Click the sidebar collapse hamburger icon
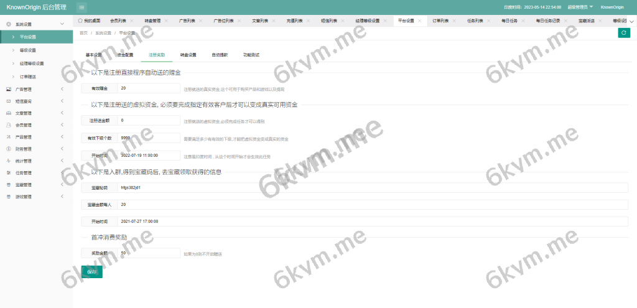This screenshot has width=637, height=308. click(81, 7)
